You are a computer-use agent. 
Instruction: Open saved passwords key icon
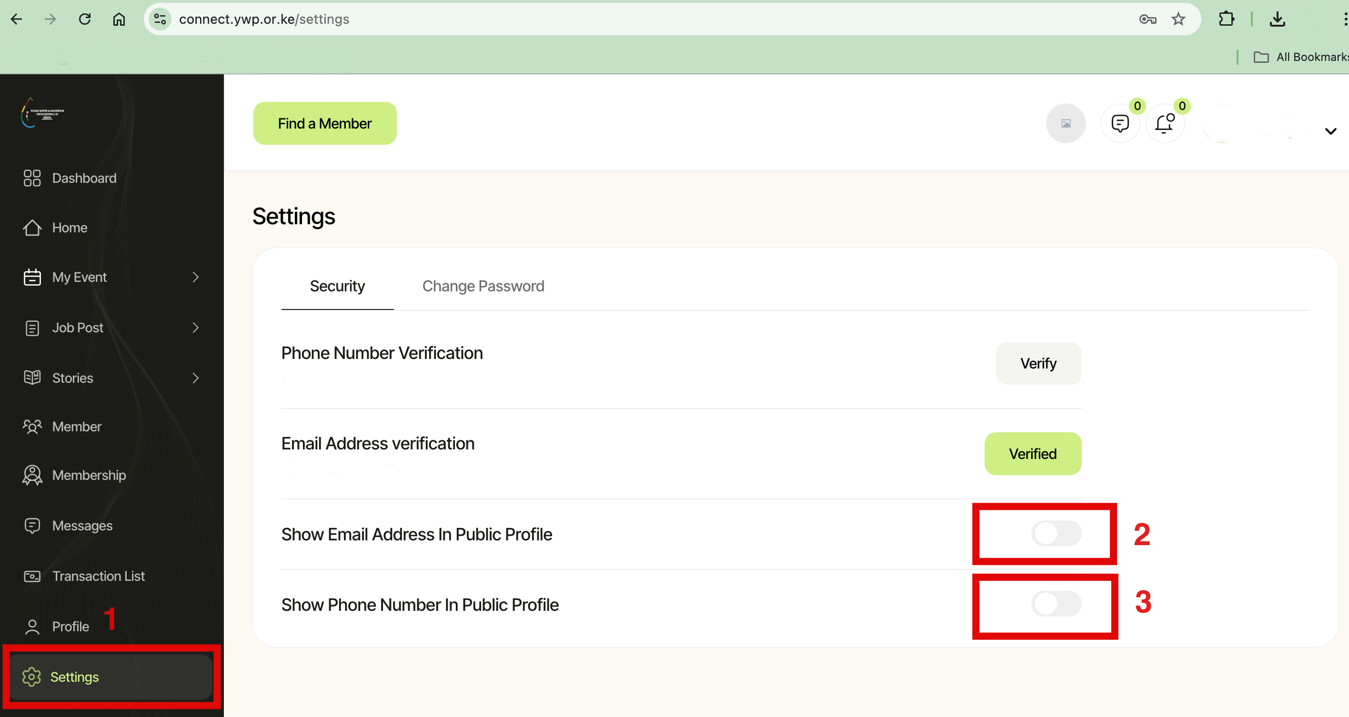click(x=1148, y=20)
